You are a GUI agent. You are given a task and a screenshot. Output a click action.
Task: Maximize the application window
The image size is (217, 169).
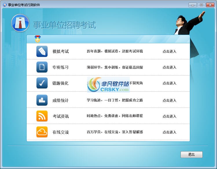click(x=201, y=5)
